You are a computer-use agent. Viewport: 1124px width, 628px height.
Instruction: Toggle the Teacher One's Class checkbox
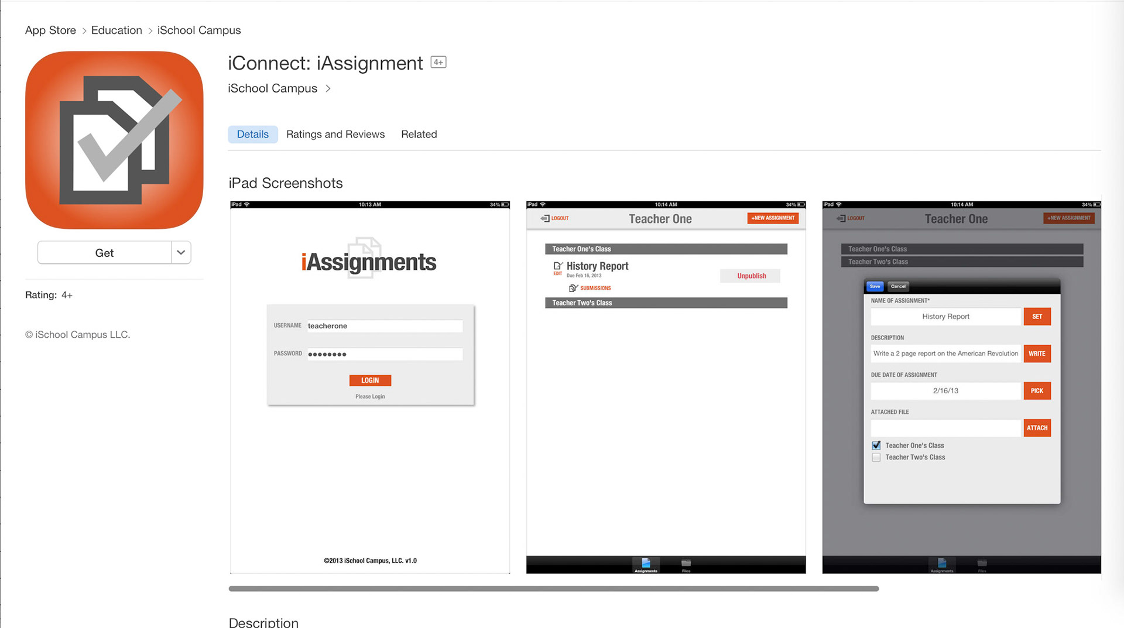(876, 445)
